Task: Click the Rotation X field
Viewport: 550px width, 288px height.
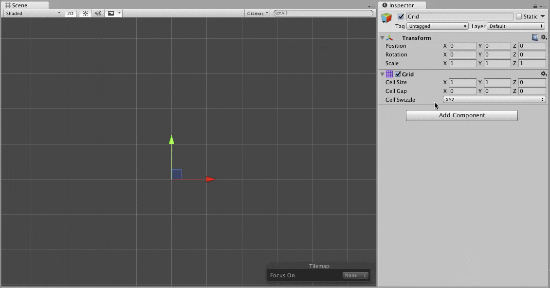Action: click(x=462, y=54)
